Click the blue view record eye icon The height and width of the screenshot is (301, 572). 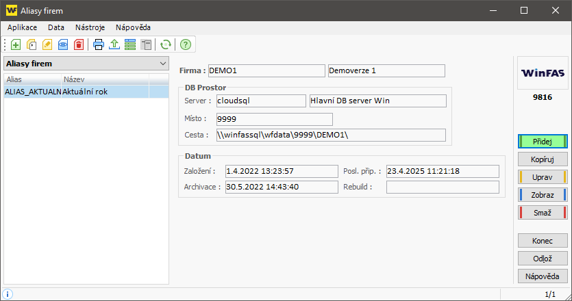(x=63, y=44)
